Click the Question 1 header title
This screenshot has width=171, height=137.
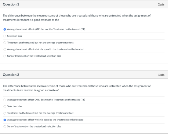[x=11, y=4]
